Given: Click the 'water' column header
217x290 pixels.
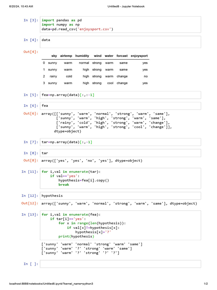Looking at the screenshot, I should (109, 56).
